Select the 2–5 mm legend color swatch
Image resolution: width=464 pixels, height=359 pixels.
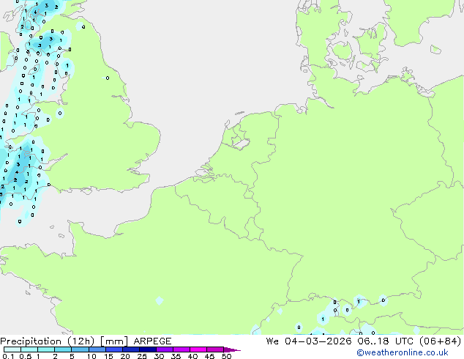63,349
